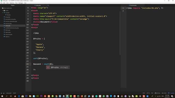This screenshot has height=98, width=175.
Task: Open Task View on the taskbar
Action: [x=11, y=96]
